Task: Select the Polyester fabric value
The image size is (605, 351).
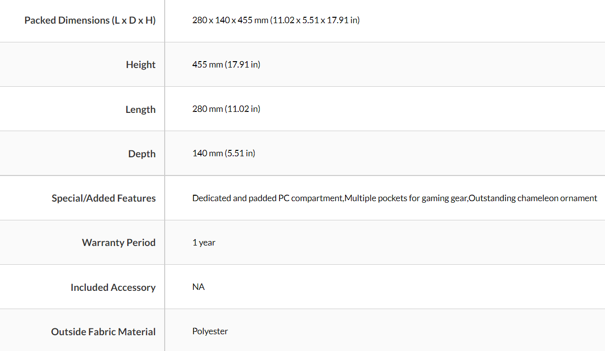Action: pyautogui.click(x=210, y=331)
